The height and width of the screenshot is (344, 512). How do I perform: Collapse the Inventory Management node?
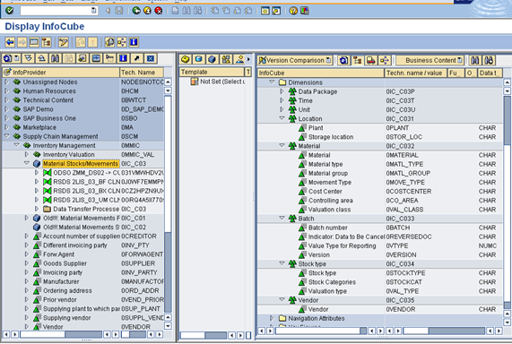click(x=16, y=145)
